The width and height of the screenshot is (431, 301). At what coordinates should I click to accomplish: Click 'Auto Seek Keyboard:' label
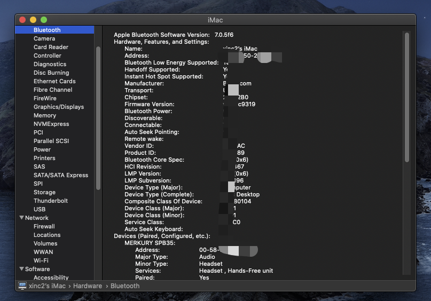[153, 229]
